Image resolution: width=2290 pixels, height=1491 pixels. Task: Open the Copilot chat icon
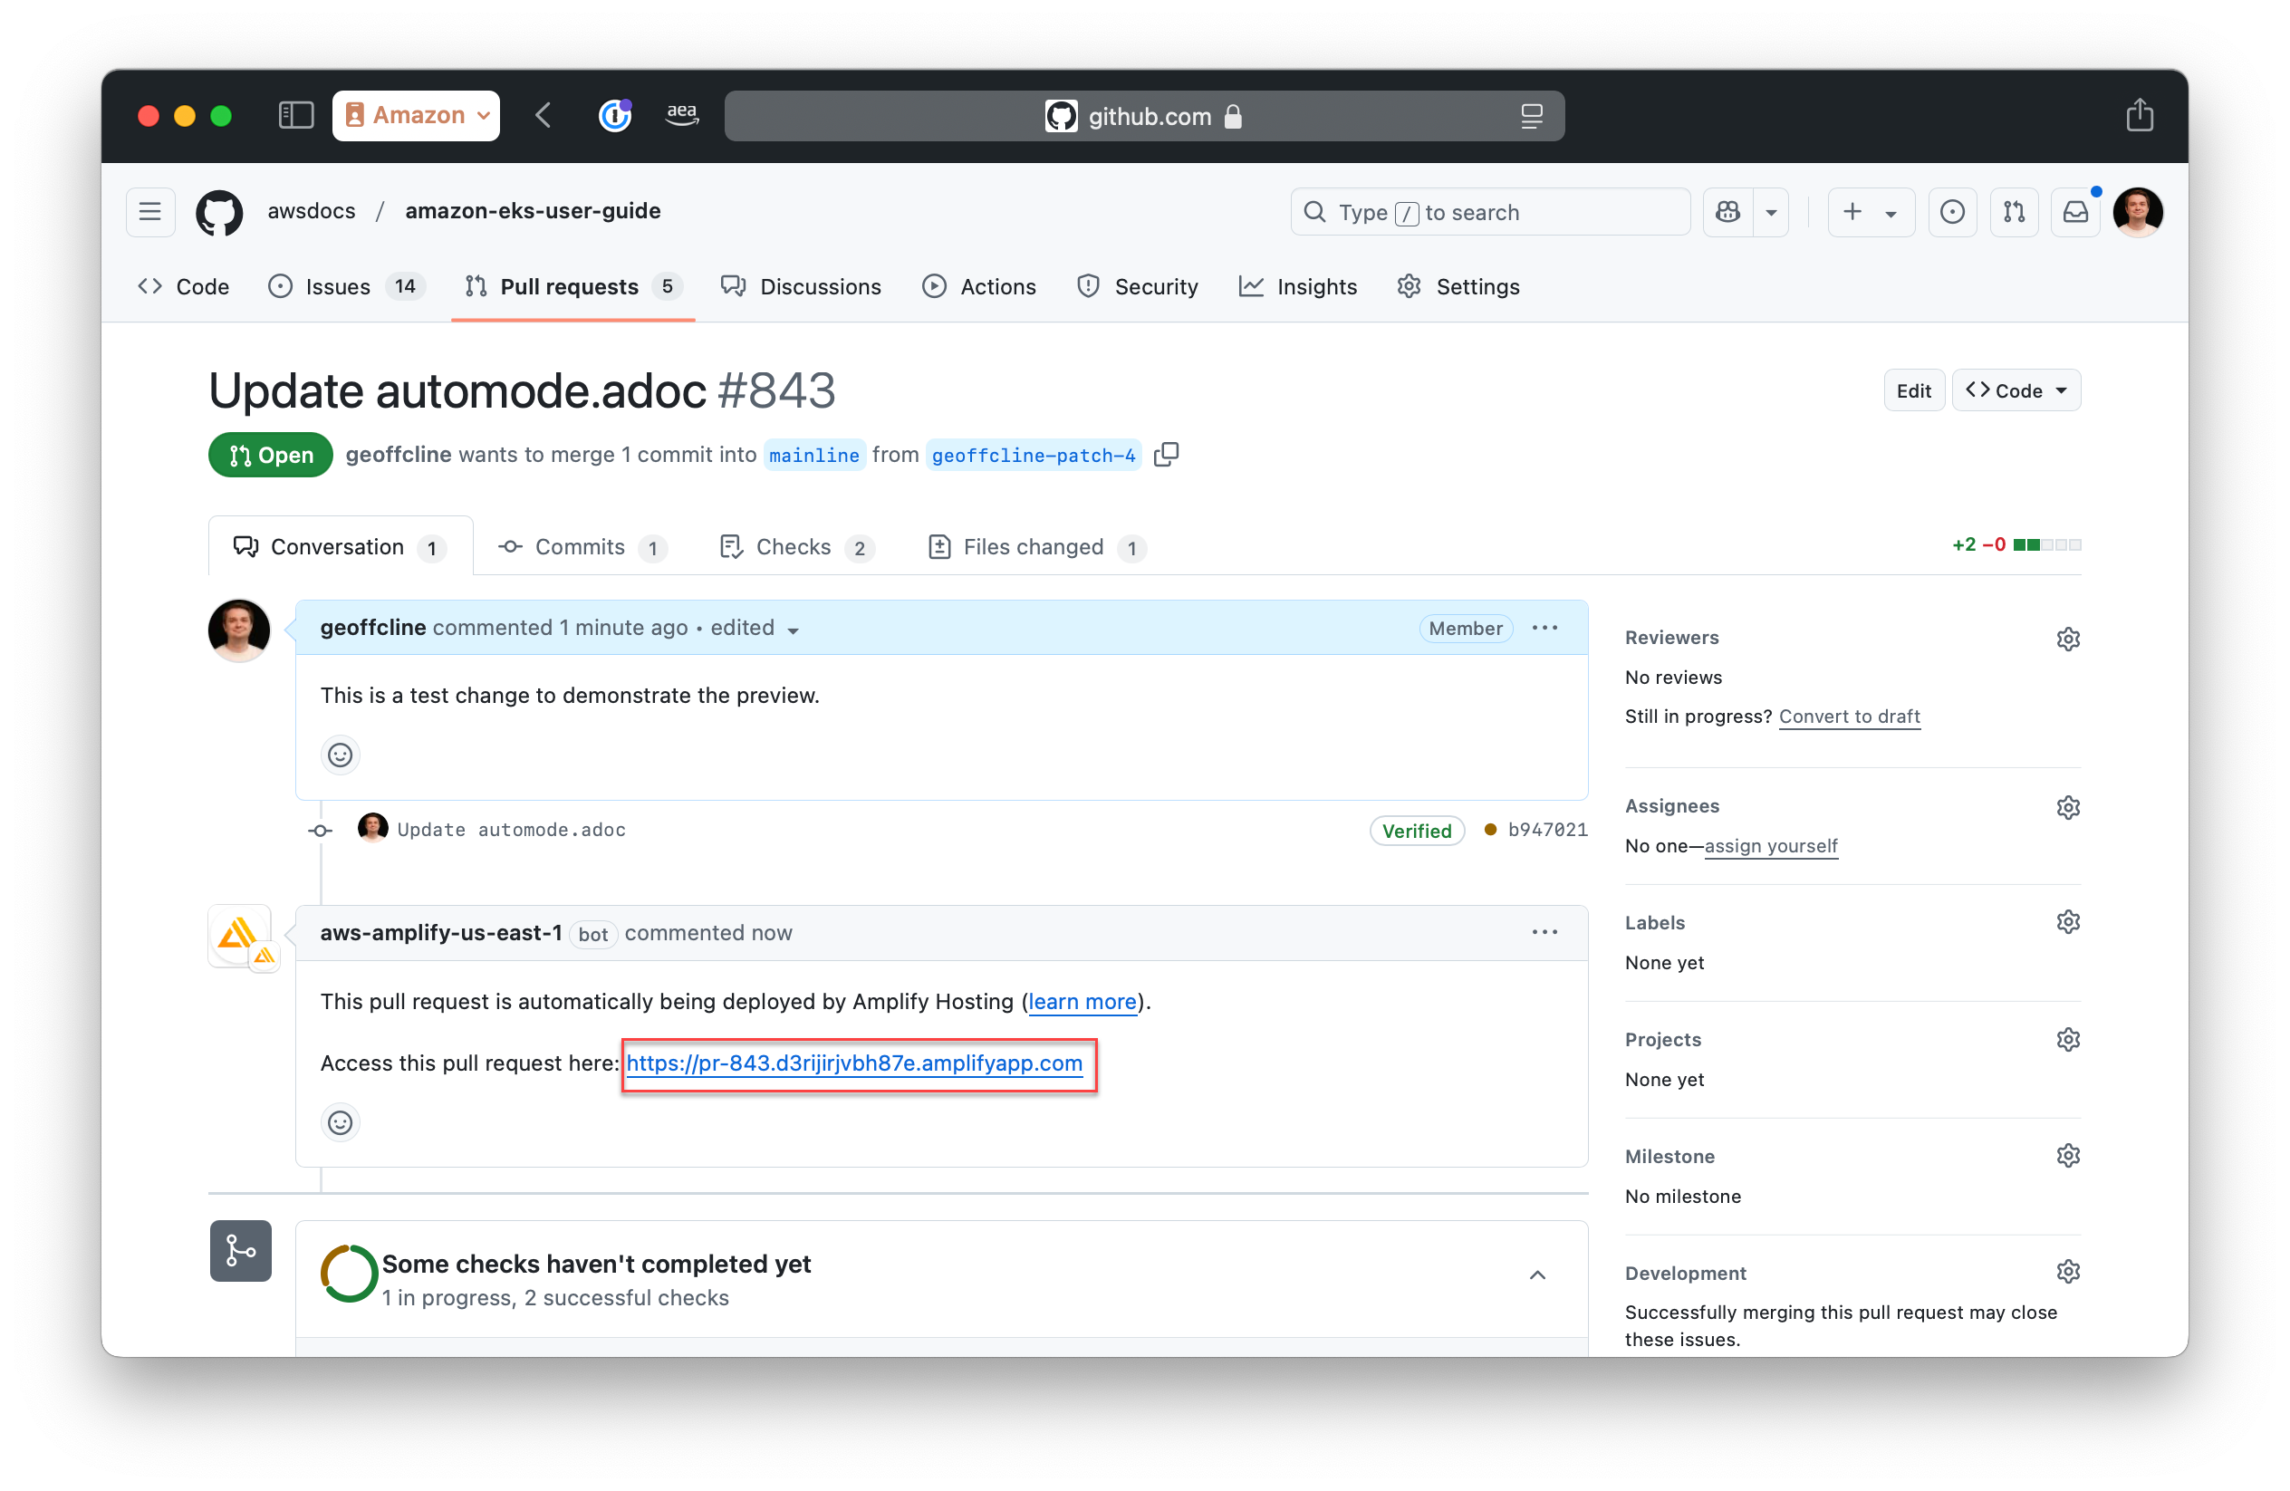click(x=1727, y=212)
